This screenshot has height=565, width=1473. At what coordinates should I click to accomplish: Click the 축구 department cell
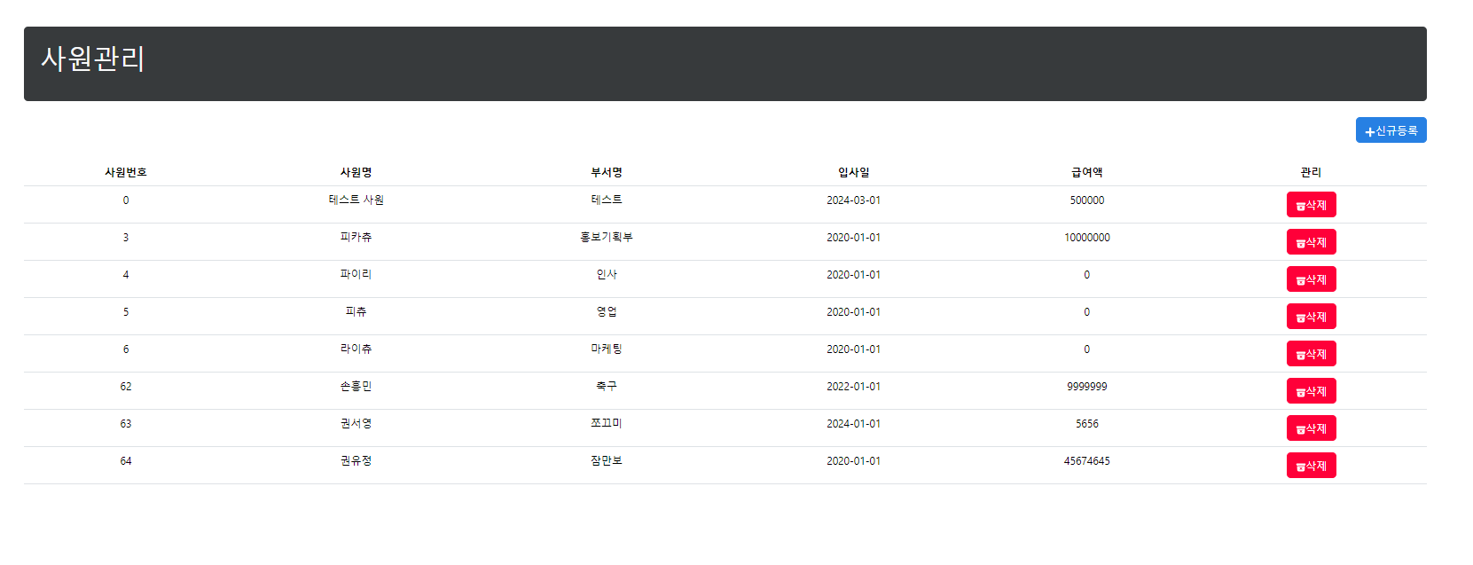click(x=607, y=387)
